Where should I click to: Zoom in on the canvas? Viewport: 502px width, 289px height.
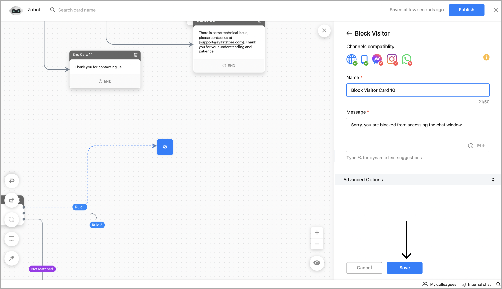317,233
